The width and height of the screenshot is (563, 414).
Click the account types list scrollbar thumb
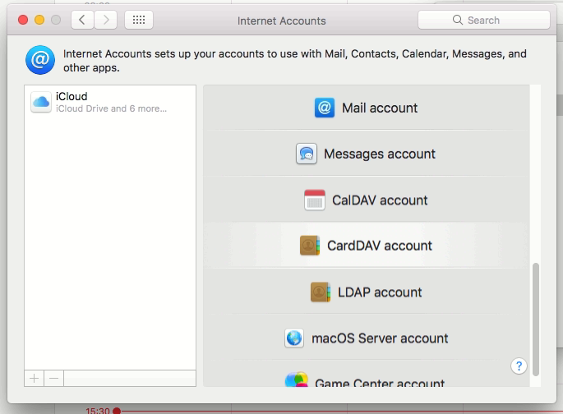[536, 320]
